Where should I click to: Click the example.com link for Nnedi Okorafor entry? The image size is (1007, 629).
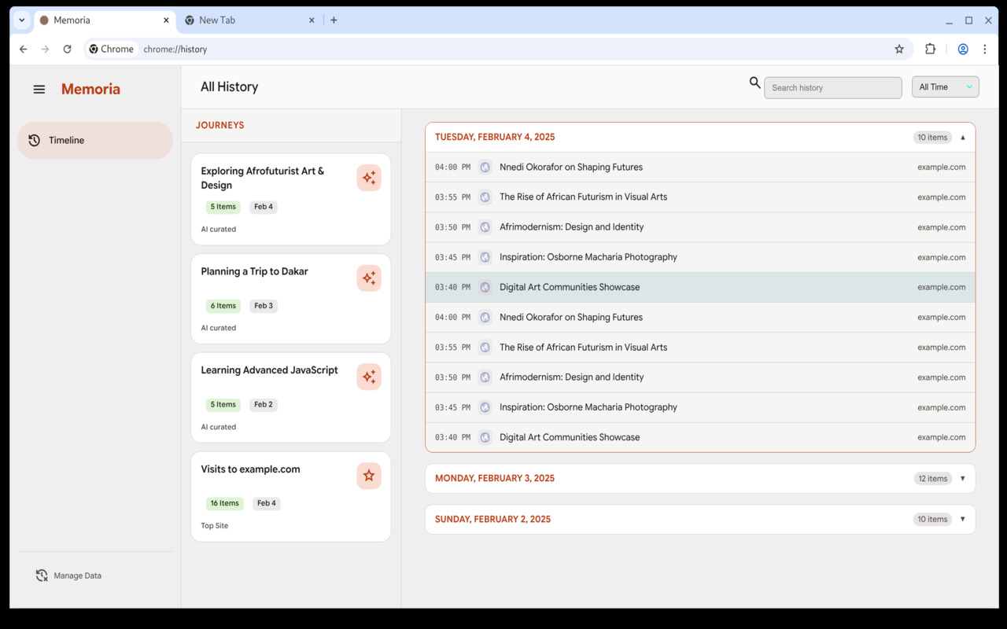click(942, 167)
